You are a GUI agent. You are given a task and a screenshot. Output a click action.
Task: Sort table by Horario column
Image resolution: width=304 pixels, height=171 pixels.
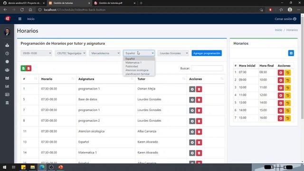click(57, 79)
